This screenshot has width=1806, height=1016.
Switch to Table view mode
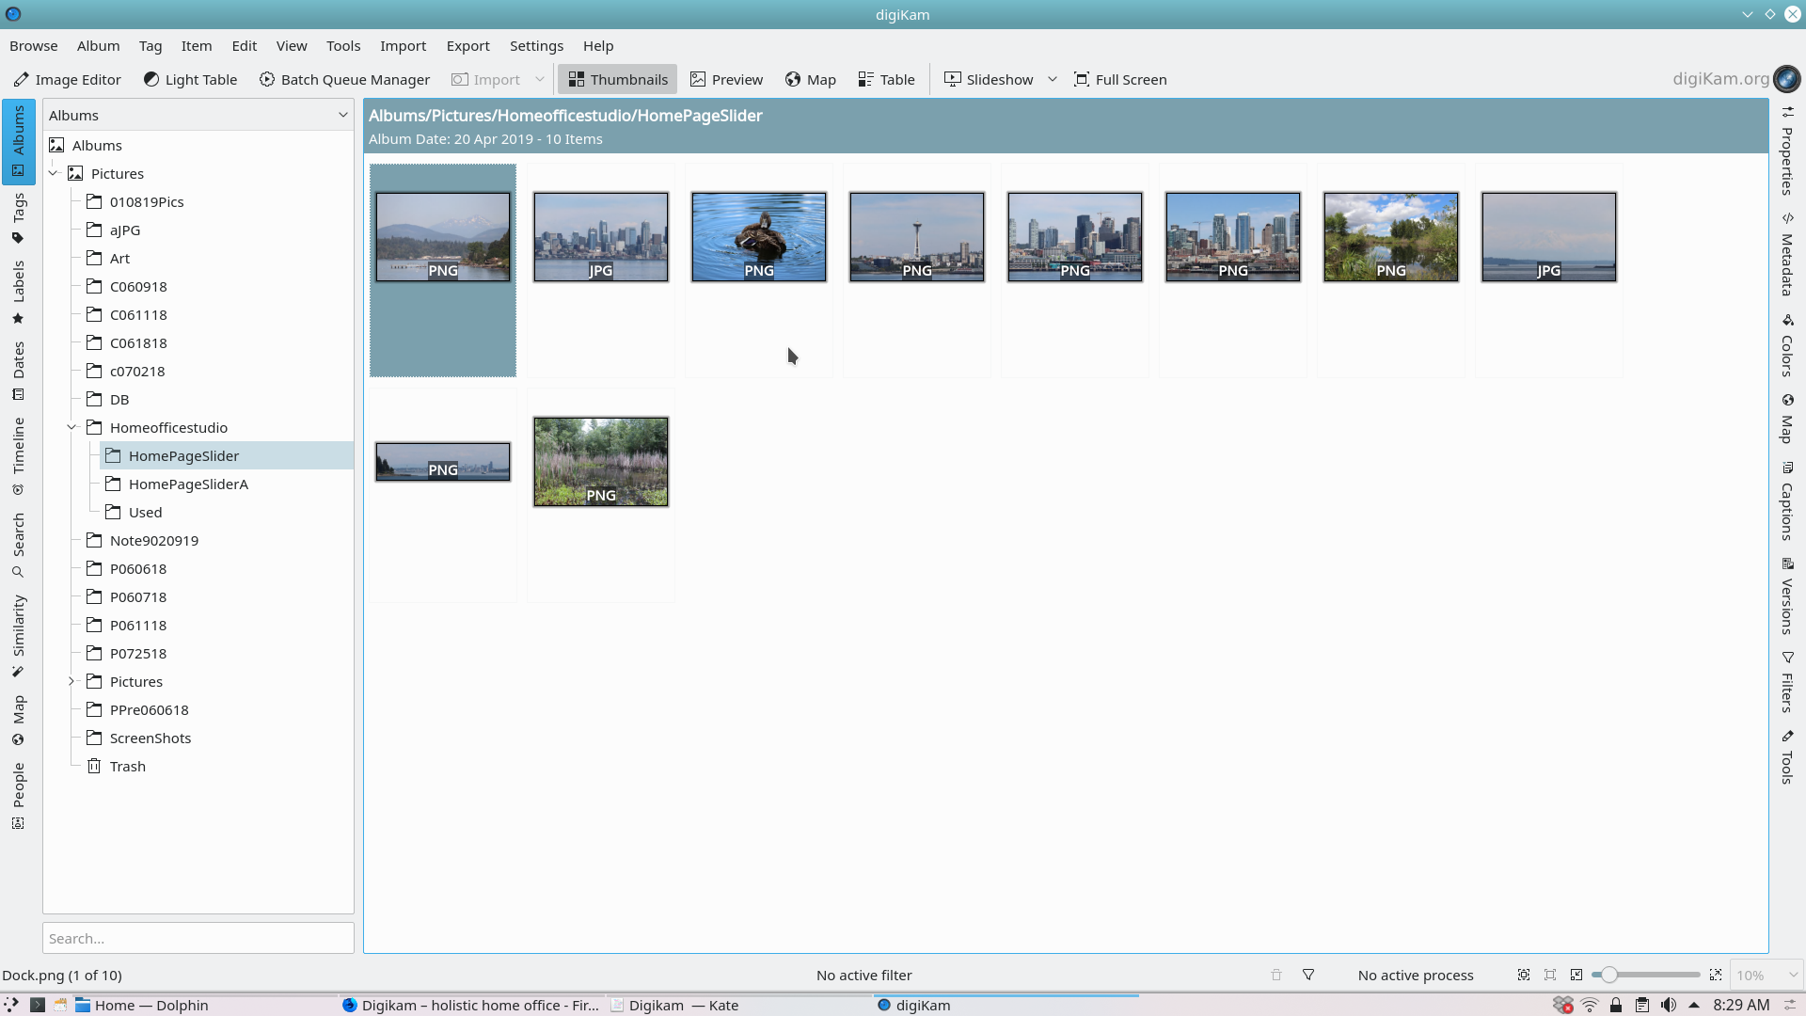tap(886, 79)
